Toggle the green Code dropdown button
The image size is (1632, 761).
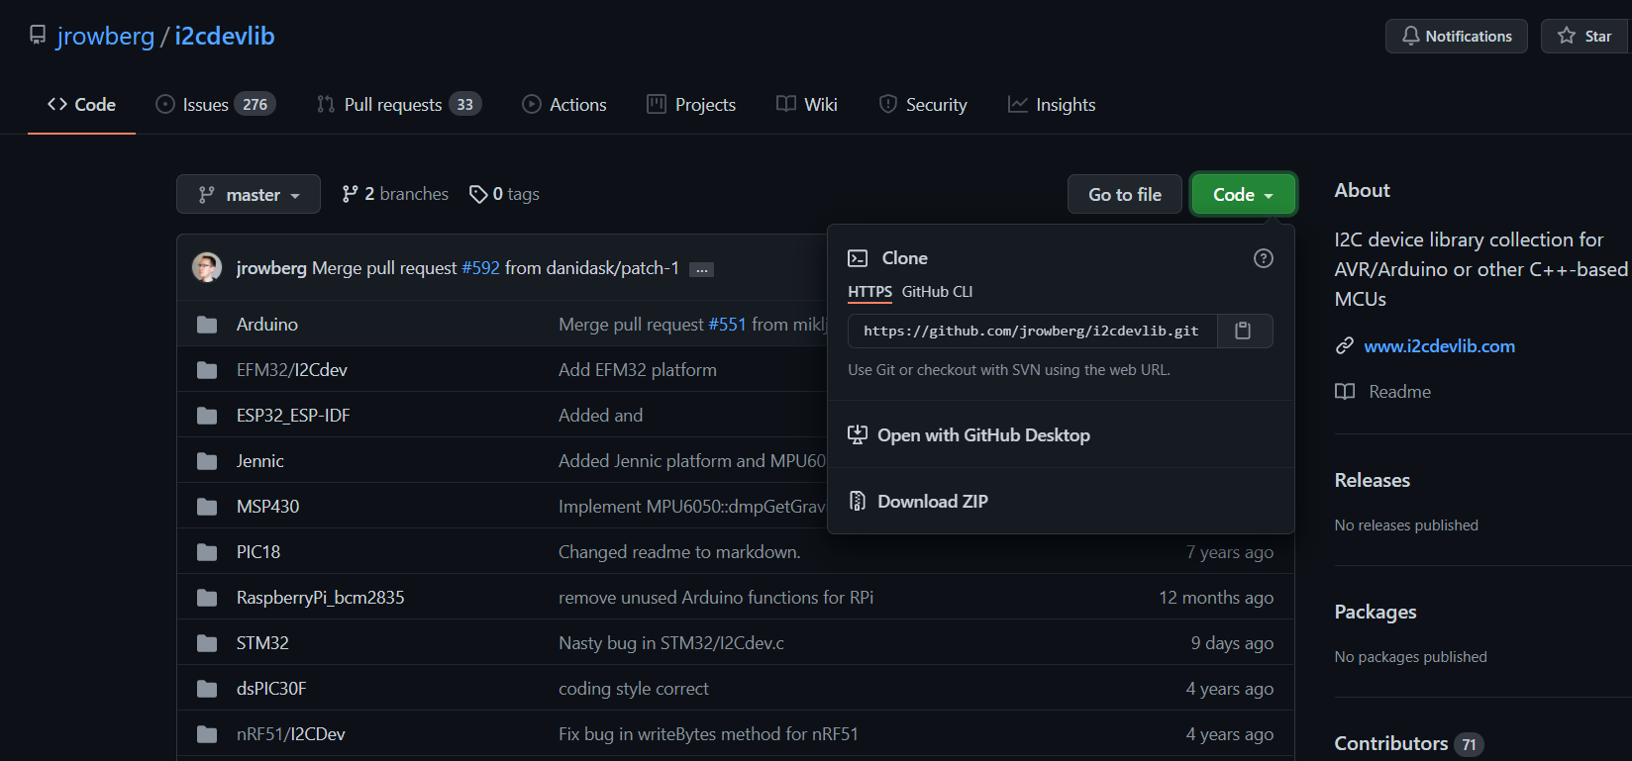click(1243, 195)
